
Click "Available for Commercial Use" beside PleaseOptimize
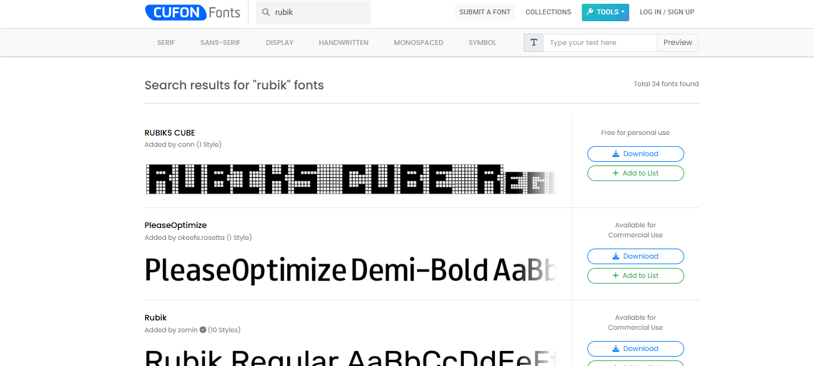click(x=635, y=230)
